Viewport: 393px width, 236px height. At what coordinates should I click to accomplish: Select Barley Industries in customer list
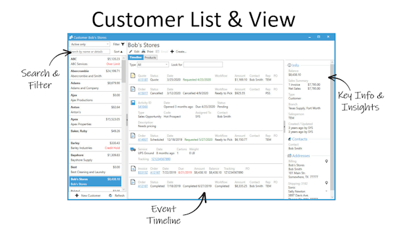tap(95, 146)
